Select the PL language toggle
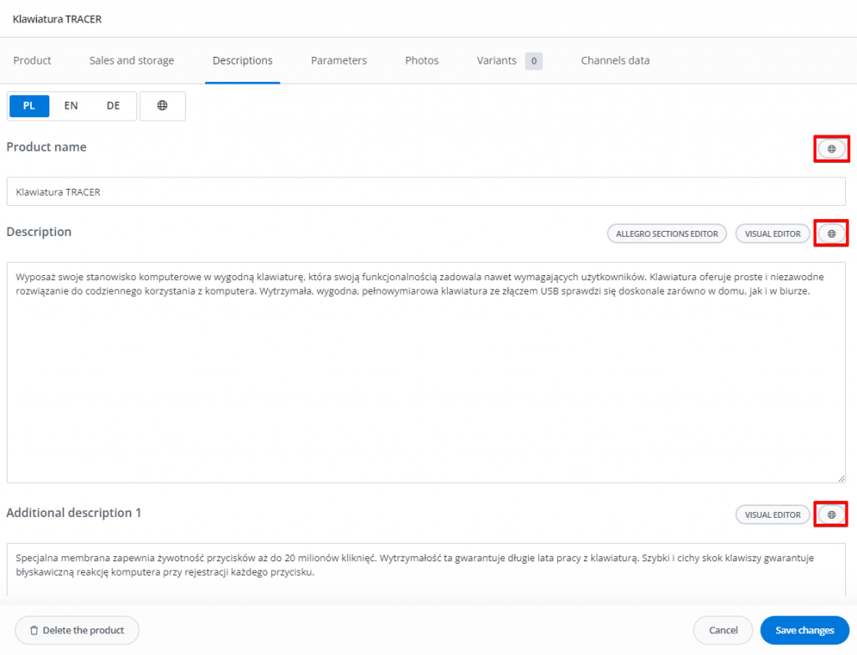This screenshot has width=857, height=655. pos(29,105)
